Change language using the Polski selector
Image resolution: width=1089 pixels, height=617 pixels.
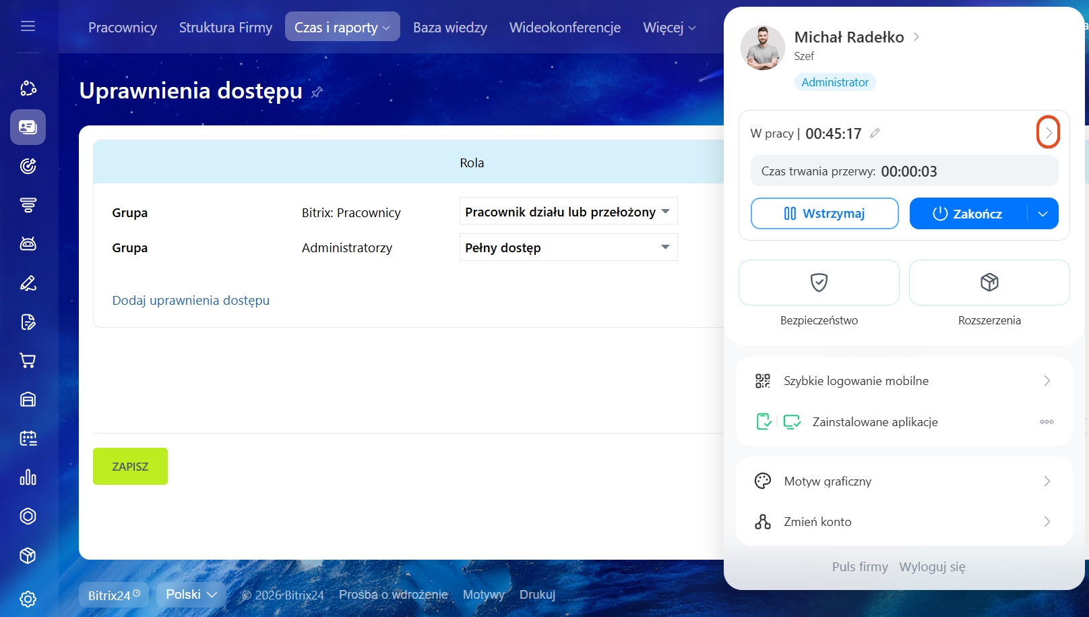191,594
